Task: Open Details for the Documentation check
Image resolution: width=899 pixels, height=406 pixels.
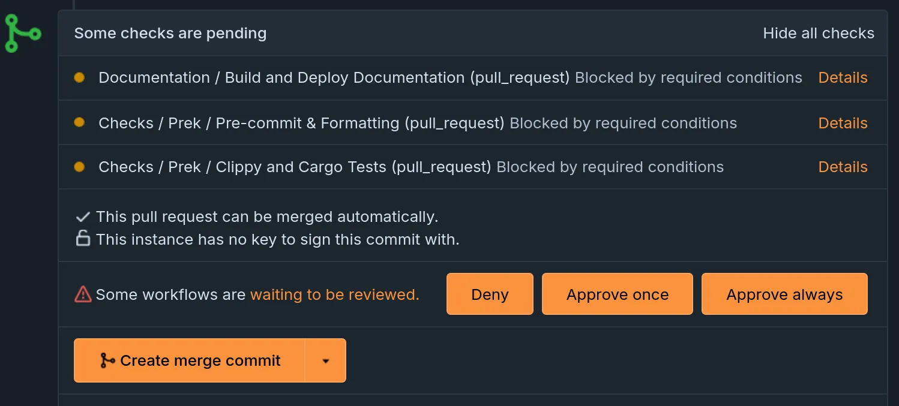Action: [x=843, y=77]
